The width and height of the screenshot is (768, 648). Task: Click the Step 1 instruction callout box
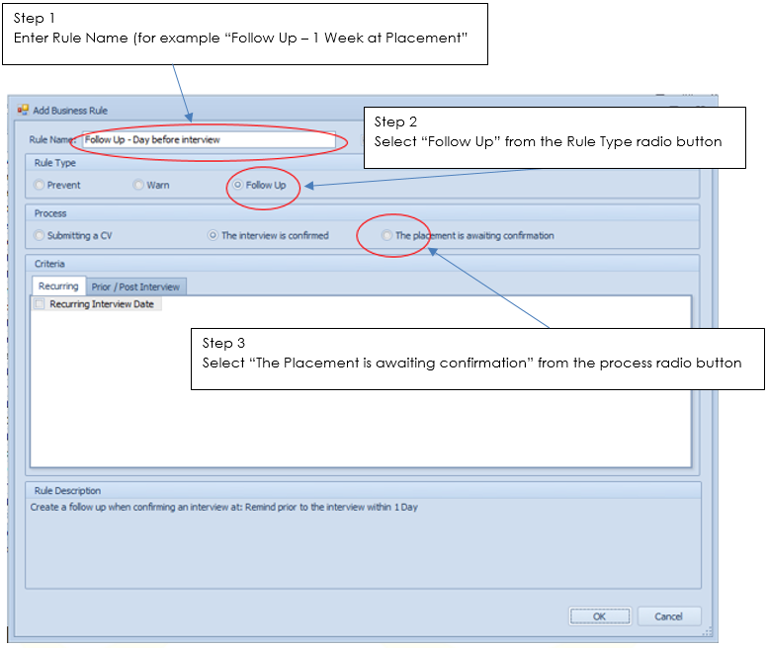245,34
